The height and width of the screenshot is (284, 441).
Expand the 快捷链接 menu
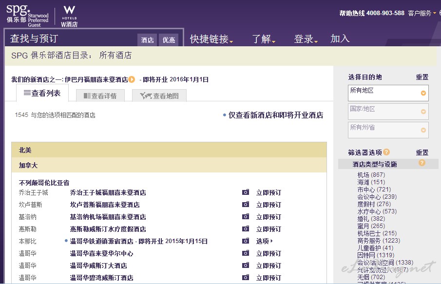(x=211, y=39)
